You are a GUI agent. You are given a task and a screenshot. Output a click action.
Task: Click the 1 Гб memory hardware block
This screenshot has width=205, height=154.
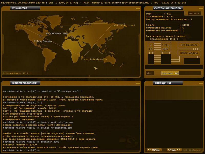(x=151, y=47)
